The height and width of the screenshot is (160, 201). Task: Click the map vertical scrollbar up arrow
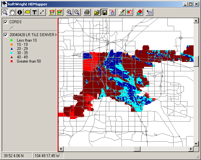click(196, 21)
